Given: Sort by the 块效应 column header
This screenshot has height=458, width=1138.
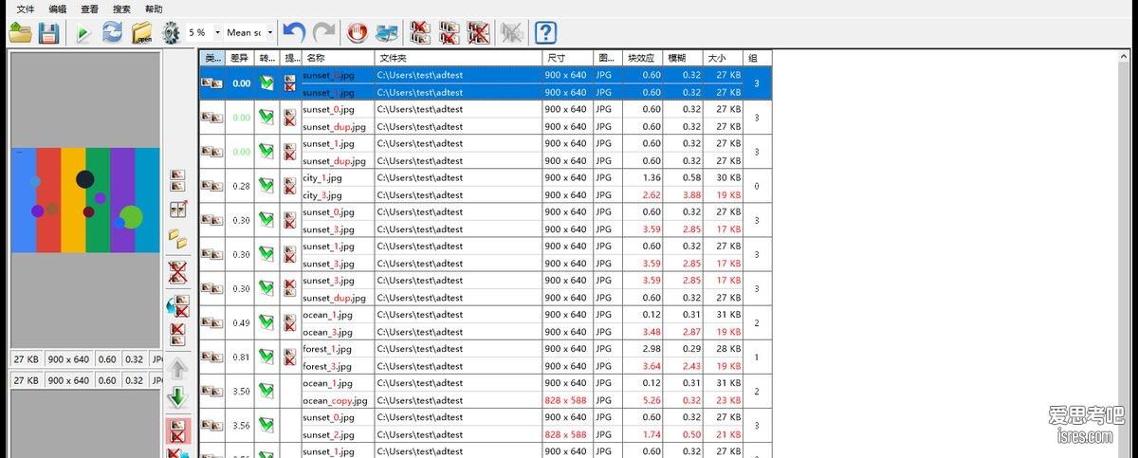Looking at the screenshot, I should click(644, 58).
